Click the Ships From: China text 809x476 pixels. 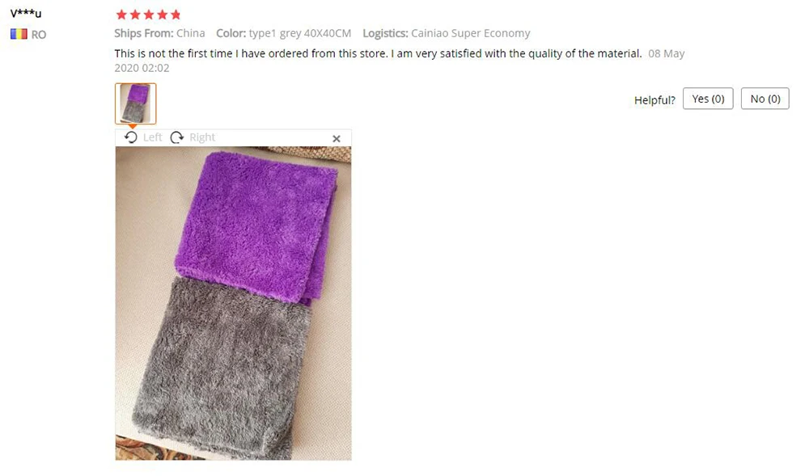tap(159, 33)
